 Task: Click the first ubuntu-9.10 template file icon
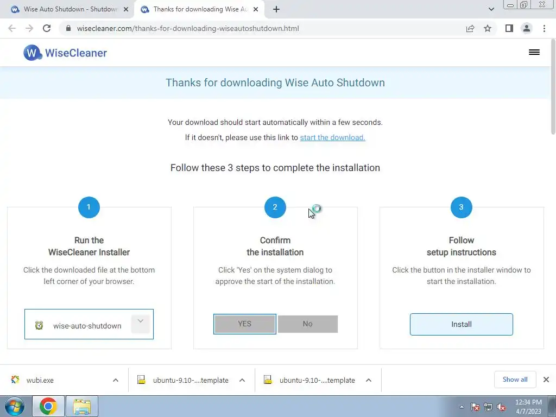coord(142,380)
